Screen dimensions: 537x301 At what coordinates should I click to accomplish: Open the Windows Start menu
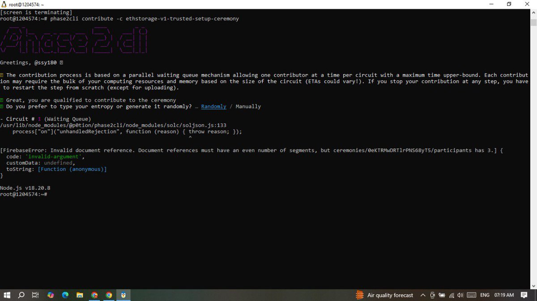(7, 295)
